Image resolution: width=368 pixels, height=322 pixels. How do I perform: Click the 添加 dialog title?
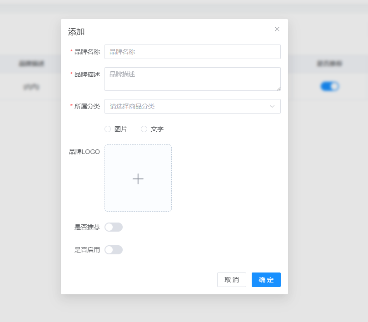point(76,32)
